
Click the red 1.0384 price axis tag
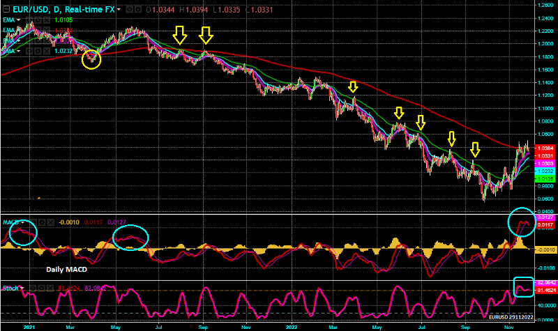(x=545, y=148)
